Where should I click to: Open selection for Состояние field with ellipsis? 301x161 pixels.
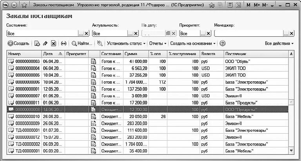pos(81,34)
